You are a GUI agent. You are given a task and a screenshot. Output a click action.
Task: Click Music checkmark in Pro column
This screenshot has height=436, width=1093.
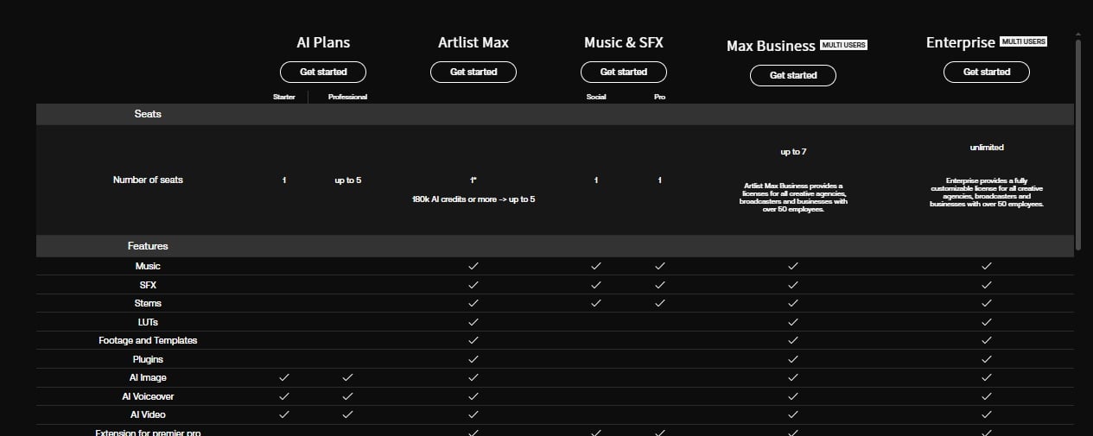[x=659, y=266]
